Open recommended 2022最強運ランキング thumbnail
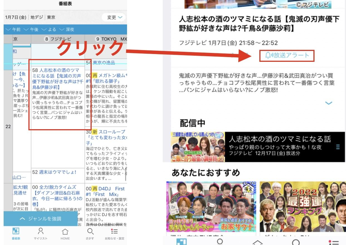 (x=303, y=207)
